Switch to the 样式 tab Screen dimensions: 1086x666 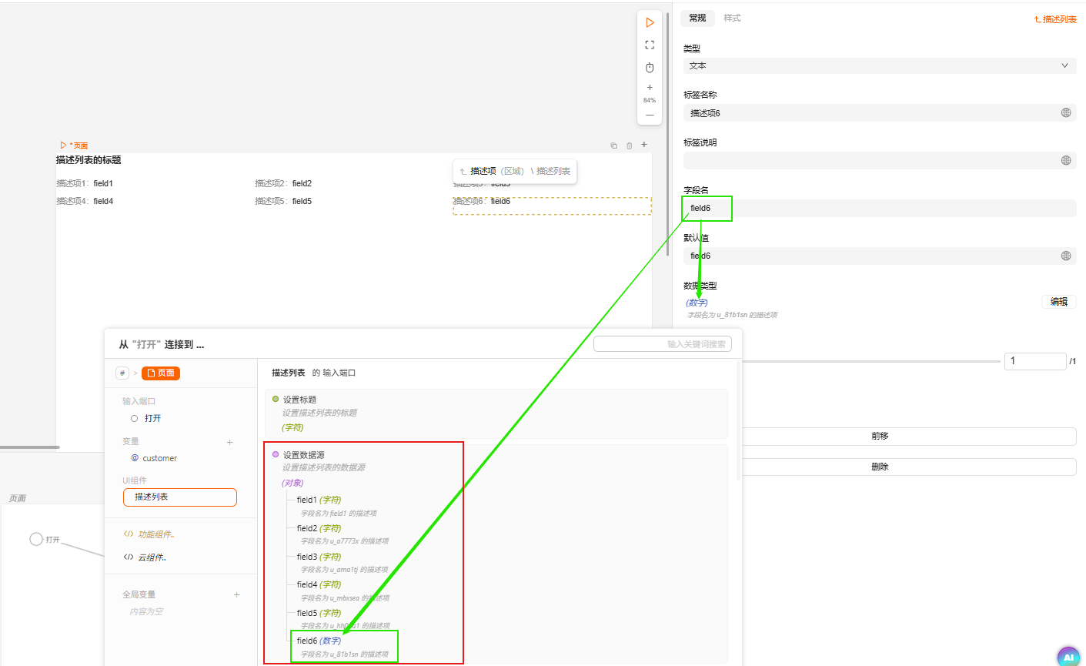tap(732, 18)
